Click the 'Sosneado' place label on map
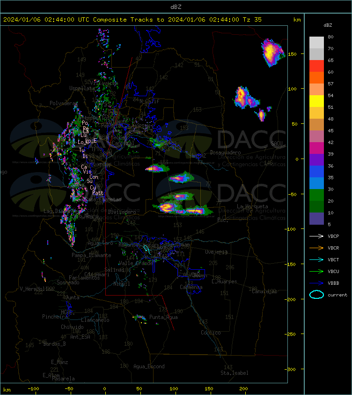Image resolution: width=352 pixels, height=395 pixels. point(68,282)
